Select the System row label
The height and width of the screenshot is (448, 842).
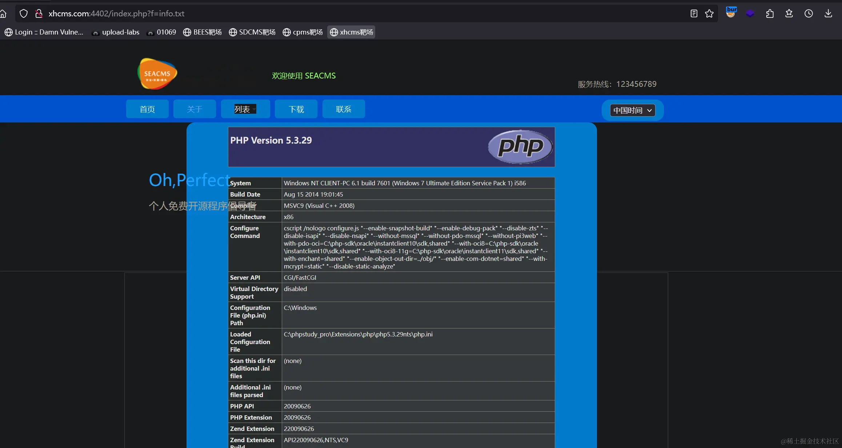(x=240, y=183)
